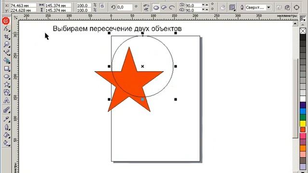Select the Eyedropper tool
The height and width of the screenshot is (173, 308).
(x=6, y=119)
